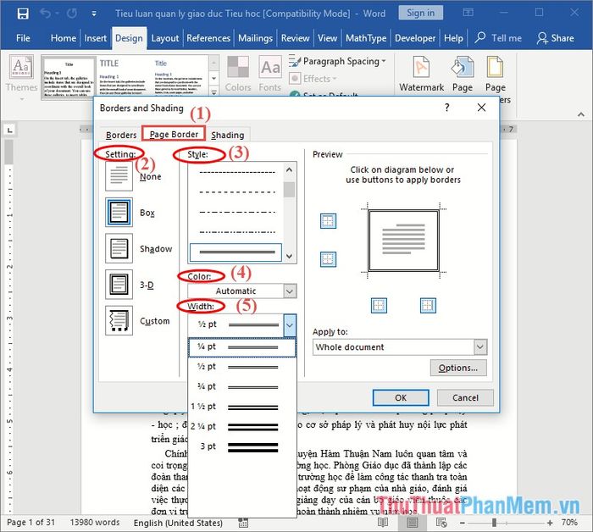
Task: Click the Ribbon Display Options icon
Action: pyautogui.click(x=468, y=14)
